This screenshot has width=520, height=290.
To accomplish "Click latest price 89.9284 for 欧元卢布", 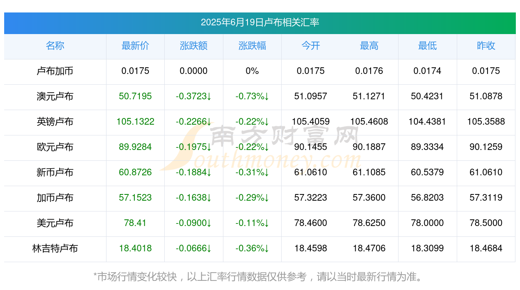I will point(135,147).
